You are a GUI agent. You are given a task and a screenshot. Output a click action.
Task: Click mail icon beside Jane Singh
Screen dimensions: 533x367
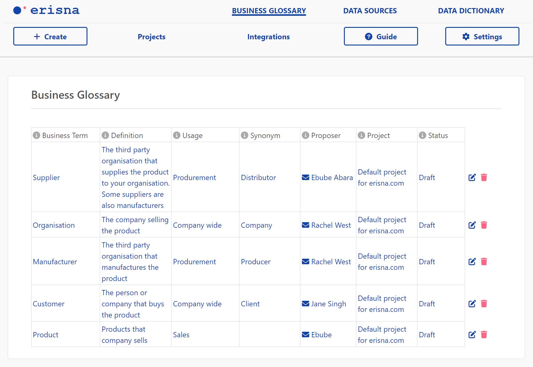point(305,304)
